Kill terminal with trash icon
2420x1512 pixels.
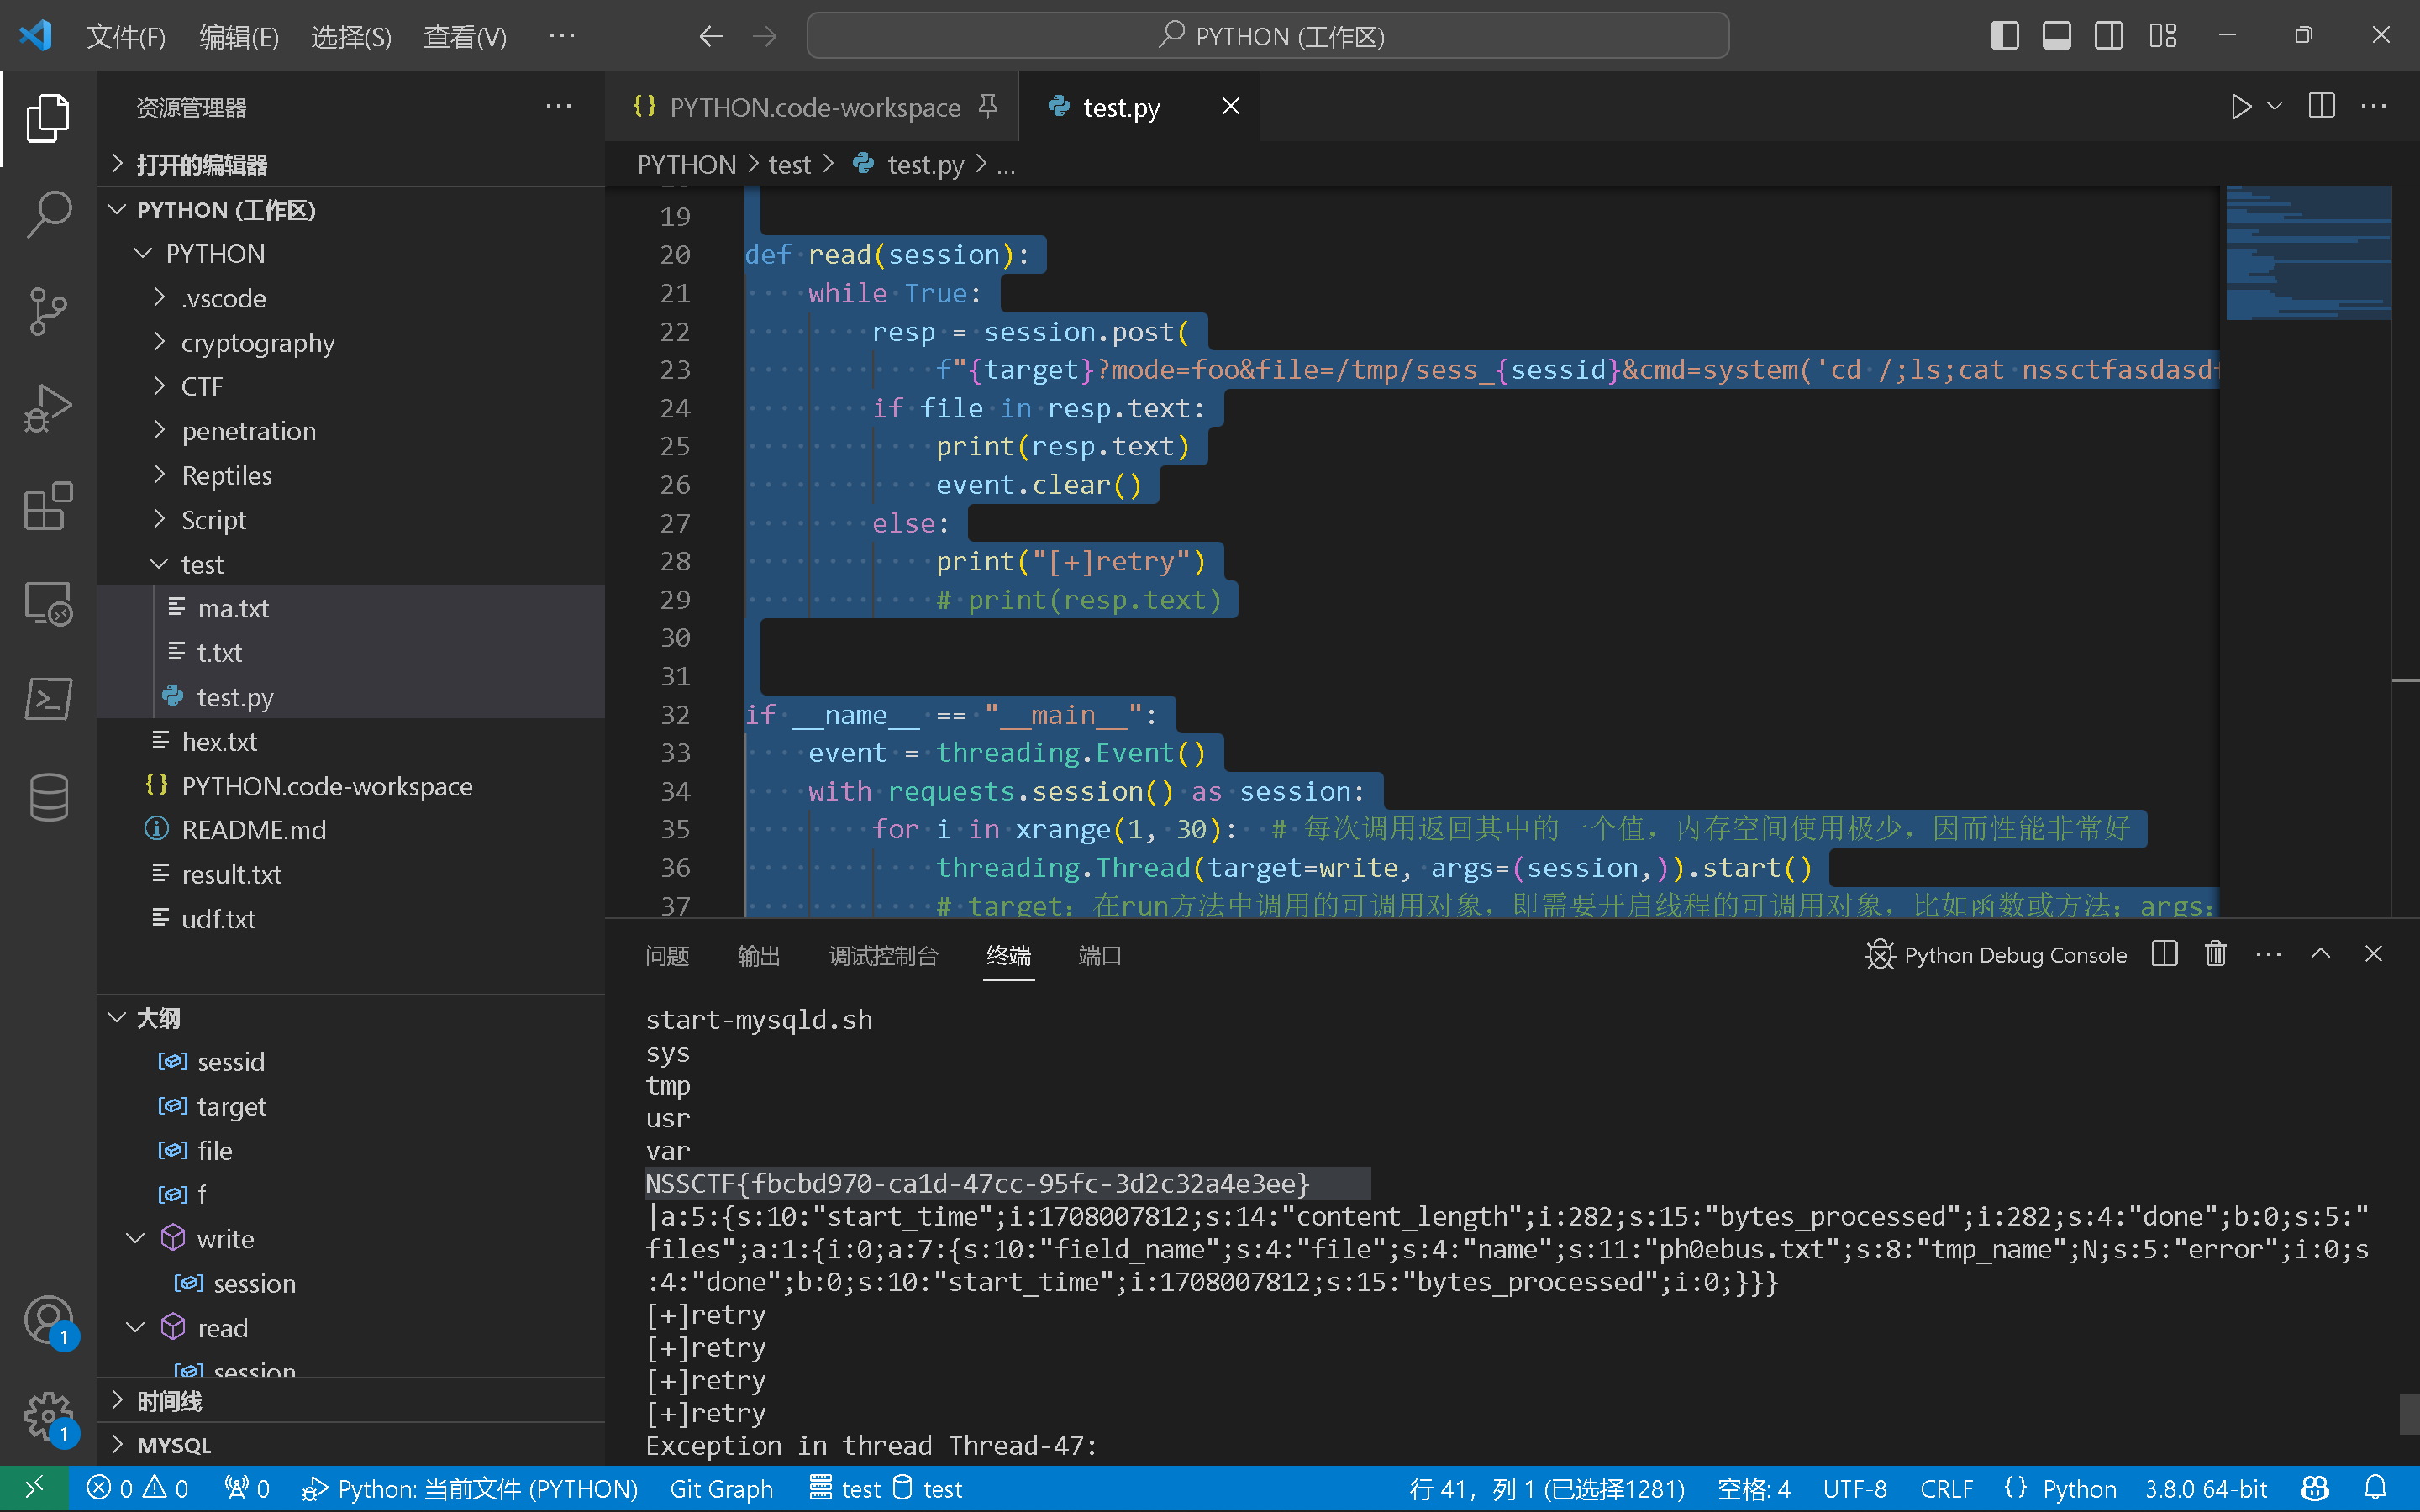pos(2215,954)
